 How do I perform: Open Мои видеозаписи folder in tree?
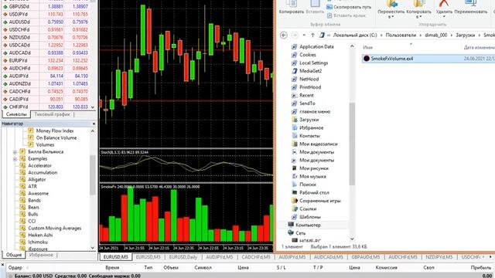point(318,144)
